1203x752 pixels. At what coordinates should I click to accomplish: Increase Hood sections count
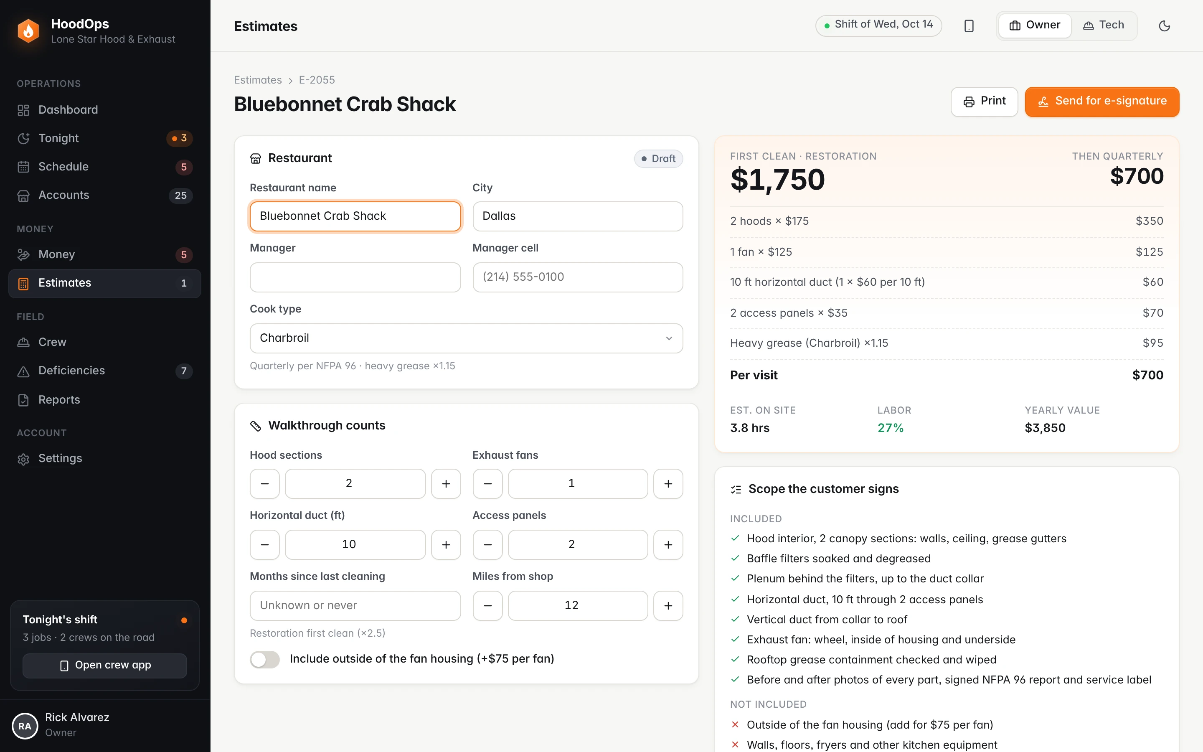pos(446,483)
